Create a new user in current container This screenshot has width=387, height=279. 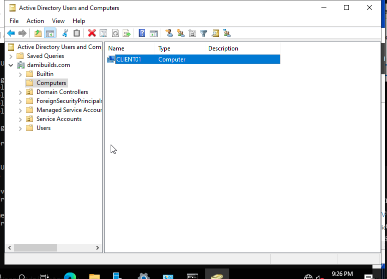(x=169, y=33)
